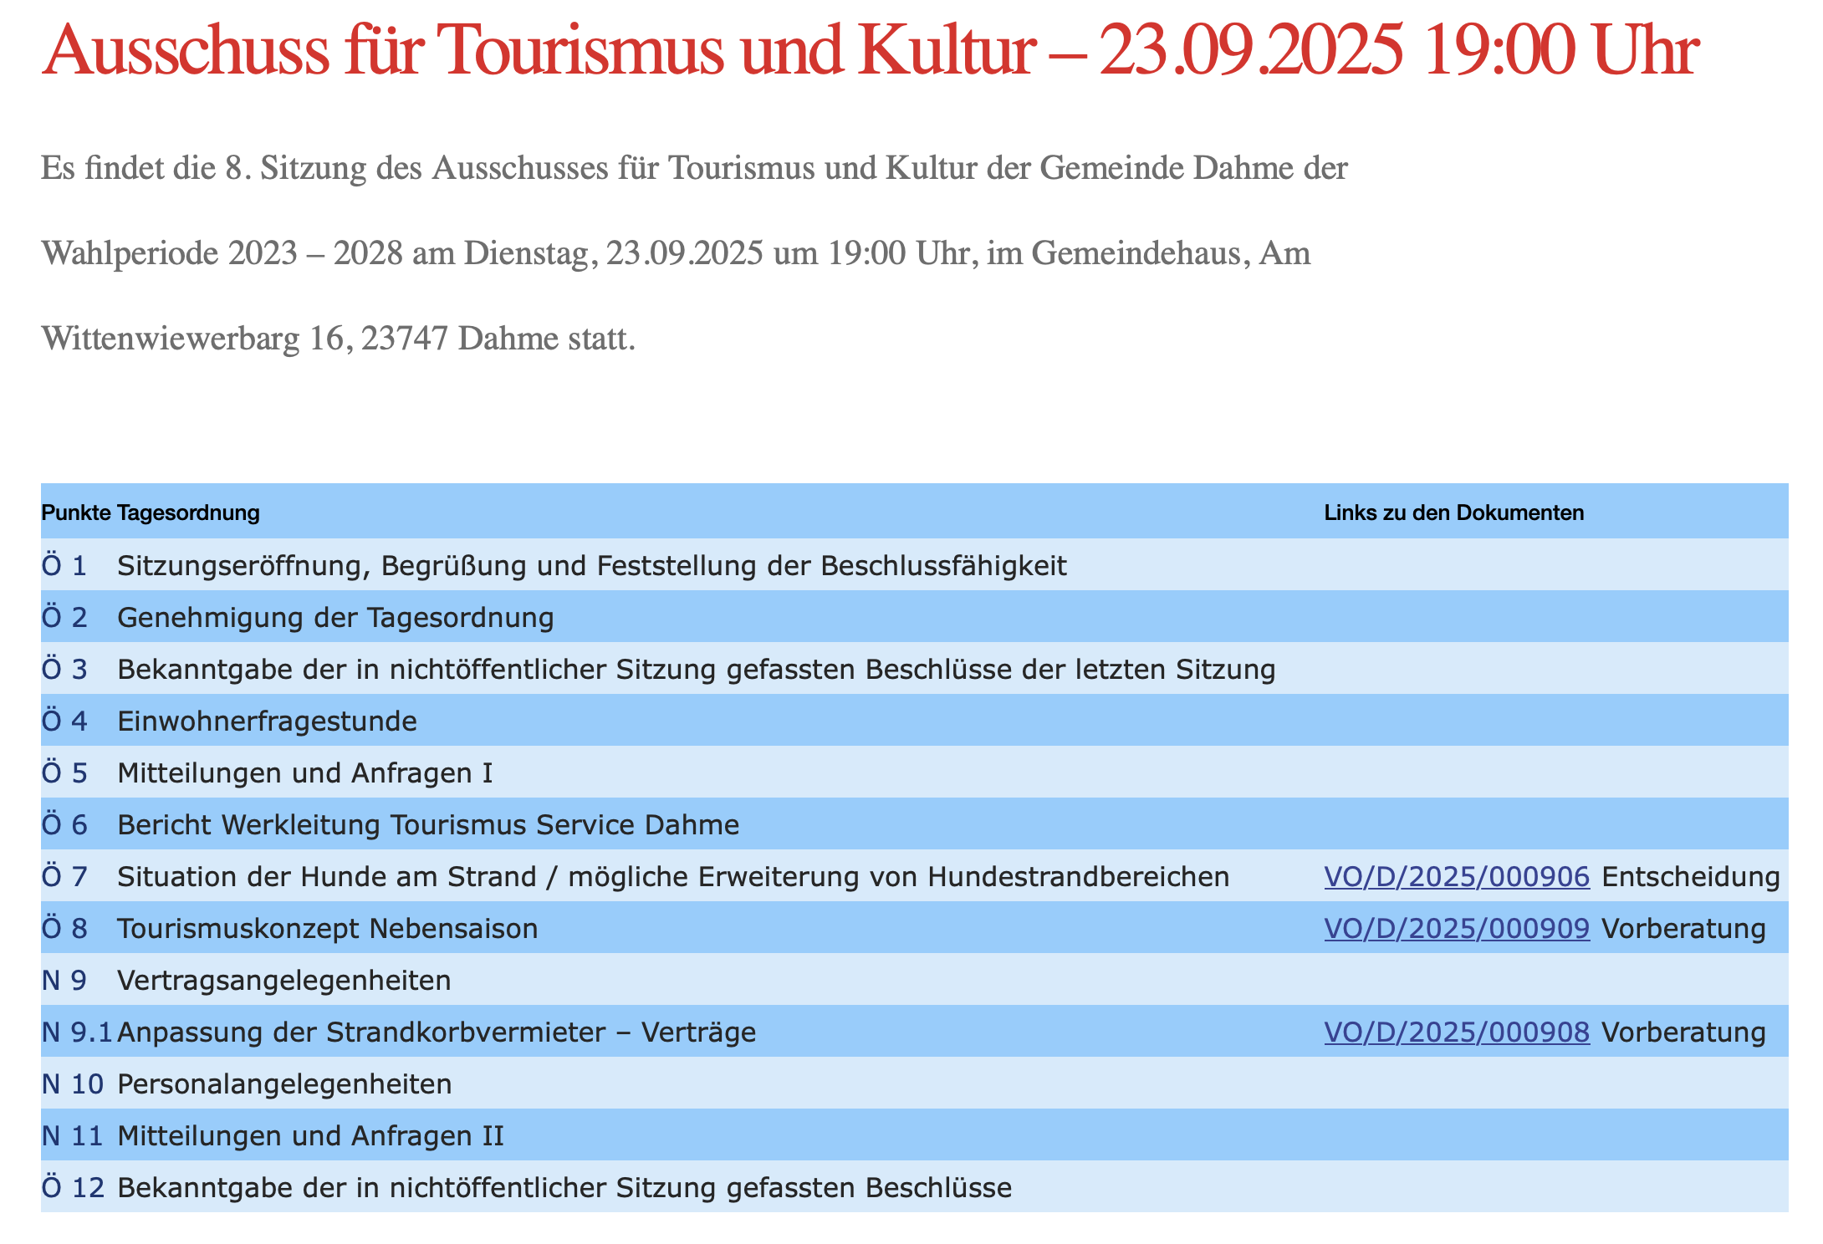
Task: Open document link VO/D/2025/000908
Action: 1456,1032
